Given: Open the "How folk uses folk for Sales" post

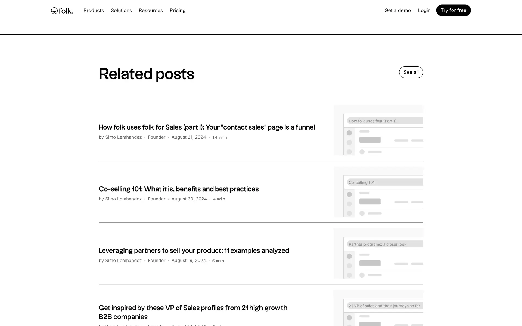Looking at the screenshot, I should (207, 127).
